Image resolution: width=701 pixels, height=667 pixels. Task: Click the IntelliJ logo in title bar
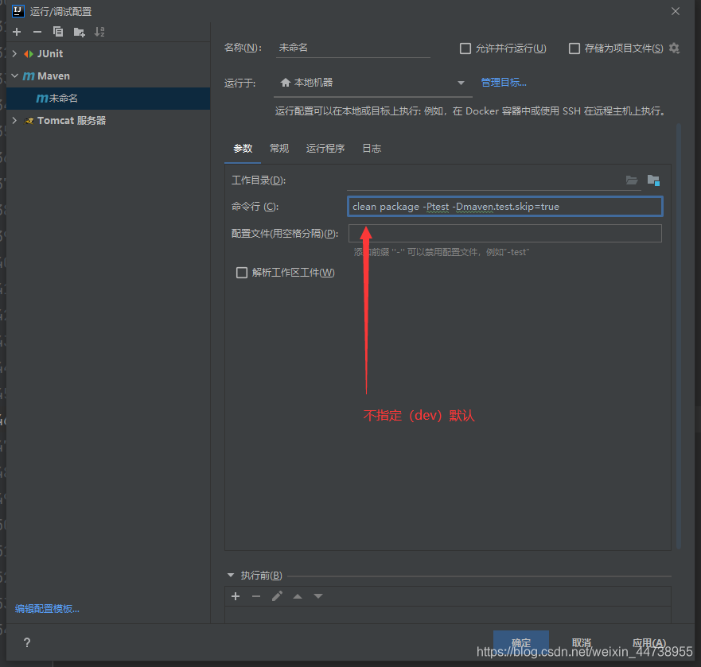pyautogui.click(x=18, y=10)
